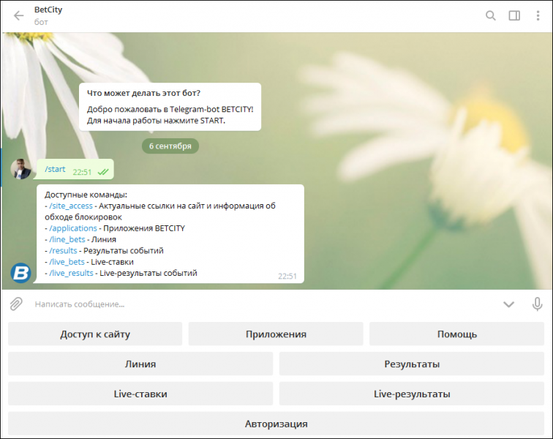The height and width of the screenshot is (439, 553).
Task: Toggle the side panel icon
Action: click(514, 15)
